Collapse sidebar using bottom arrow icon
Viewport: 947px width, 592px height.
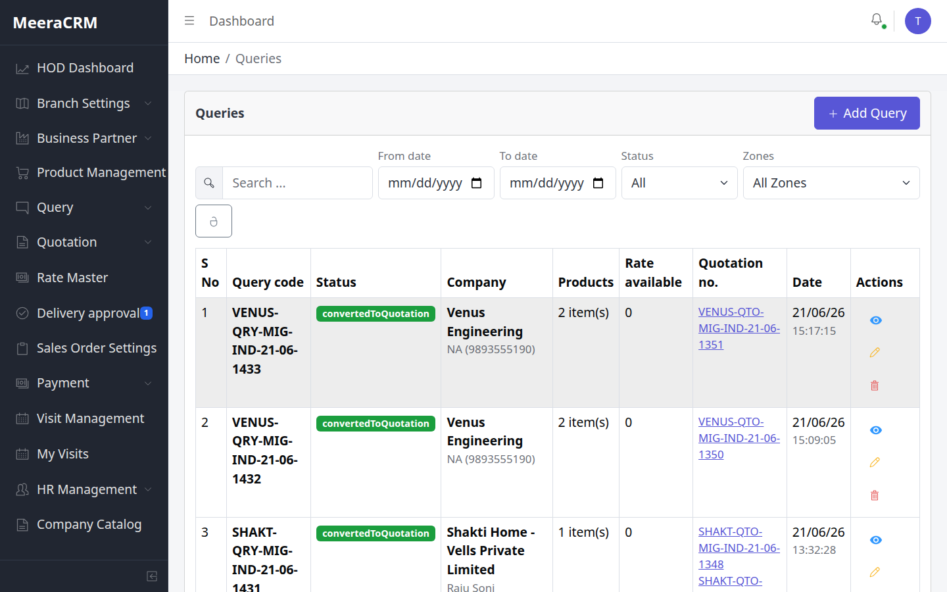152,576
